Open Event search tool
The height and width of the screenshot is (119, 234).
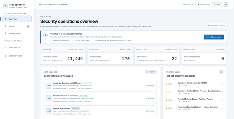tap(17, 47)
